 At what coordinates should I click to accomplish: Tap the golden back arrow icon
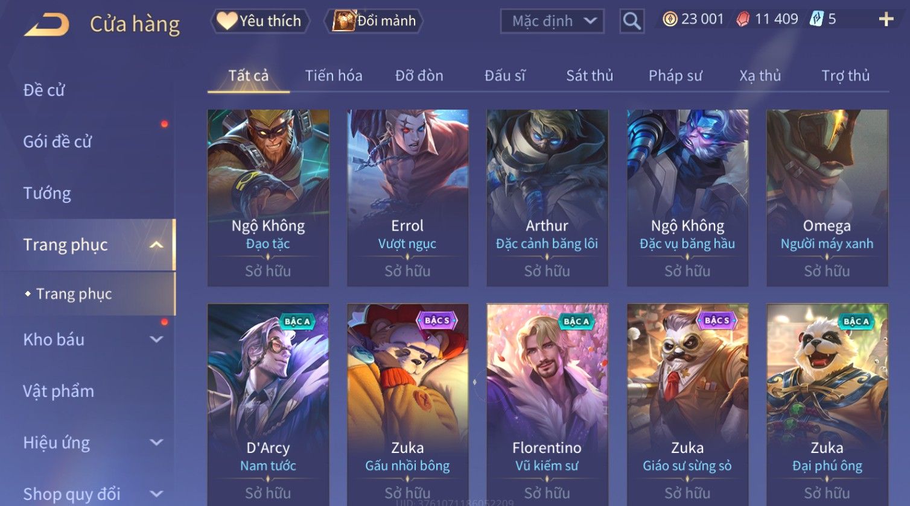(46, 25)
